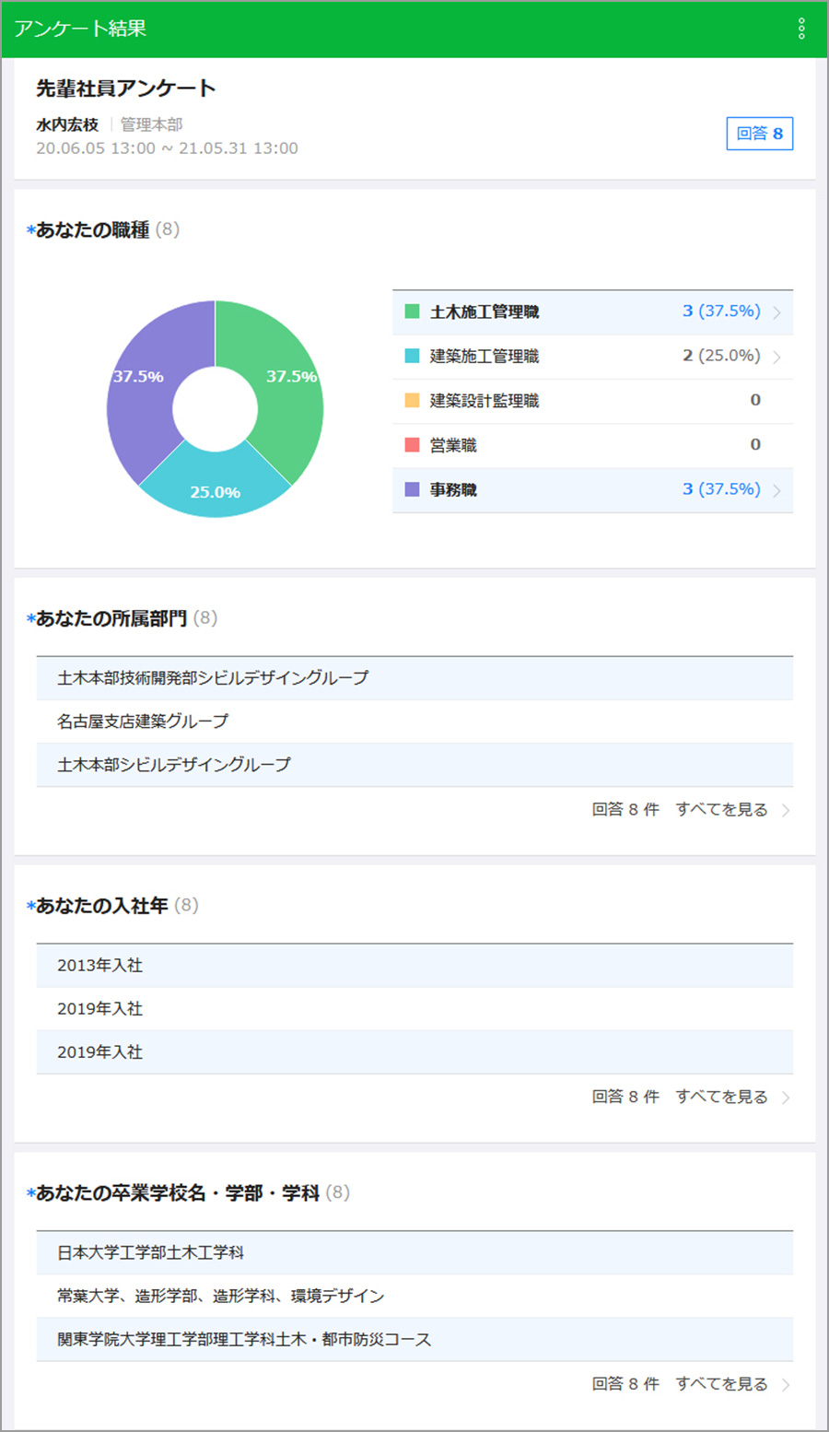Select the 2013年入社 answer row

pos(414,966)
